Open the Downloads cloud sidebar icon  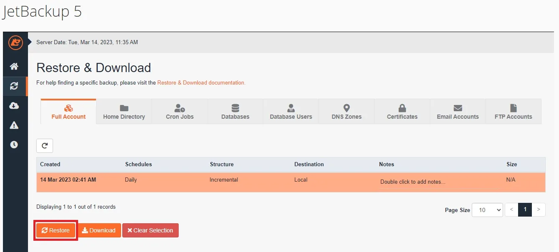[x=14, y=106]
